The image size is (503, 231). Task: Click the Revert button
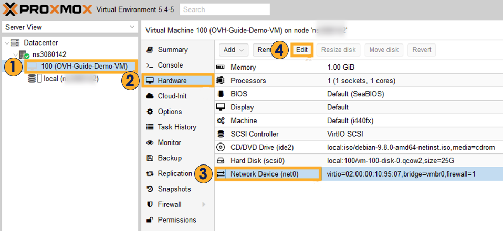(x=422, y=50)
